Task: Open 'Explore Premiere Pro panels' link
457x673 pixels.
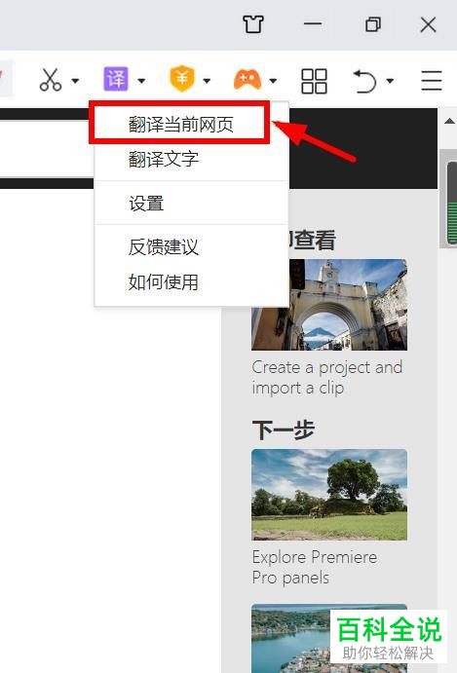Action: pos(315,567)
